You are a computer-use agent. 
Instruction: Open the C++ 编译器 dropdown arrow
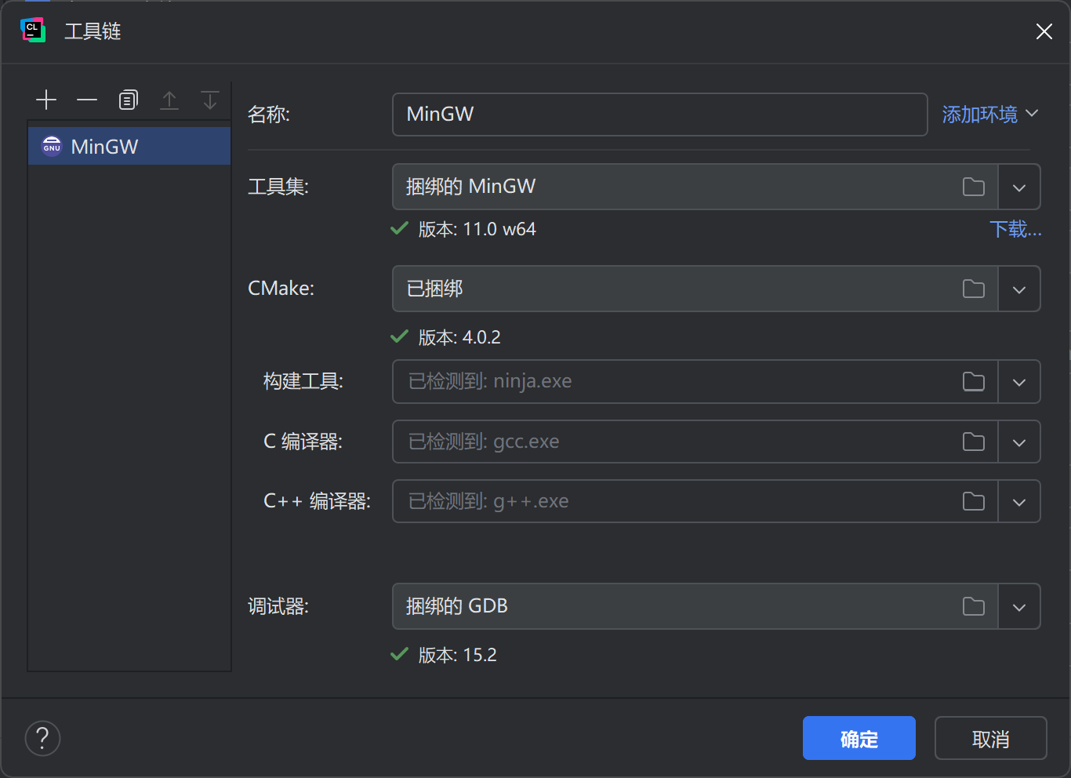click(1019, 502)
